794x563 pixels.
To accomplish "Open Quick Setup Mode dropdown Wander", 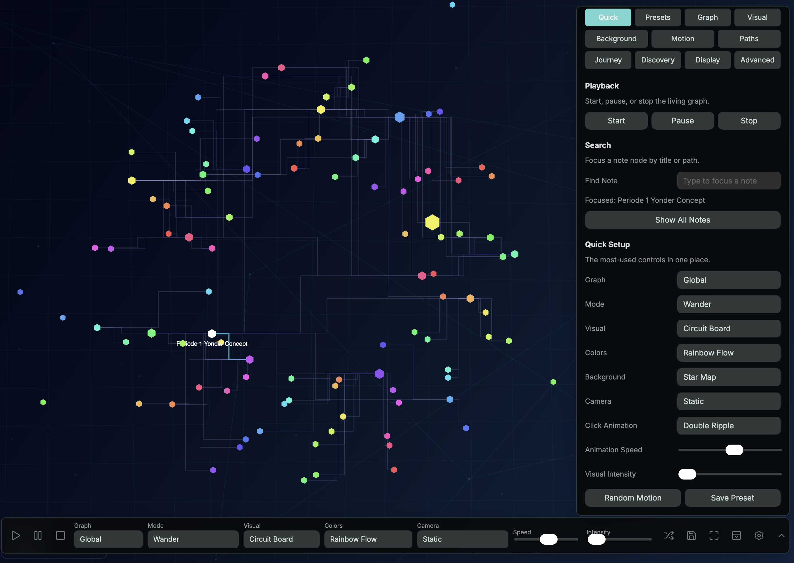I will click(729, 304).
